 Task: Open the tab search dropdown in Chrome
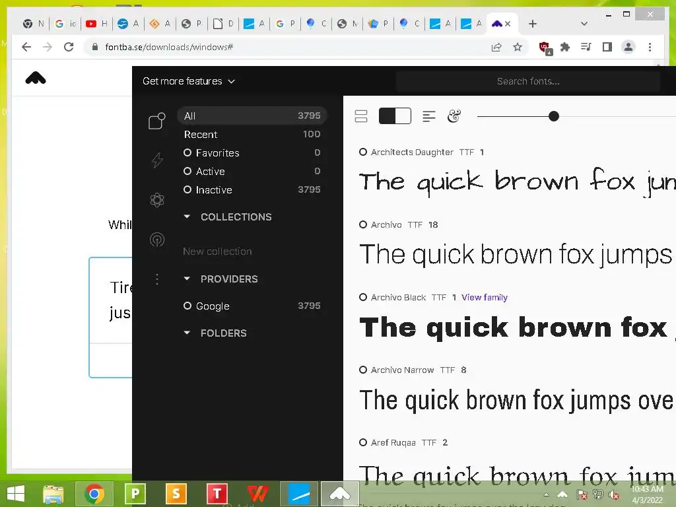(x=584, y=24)
